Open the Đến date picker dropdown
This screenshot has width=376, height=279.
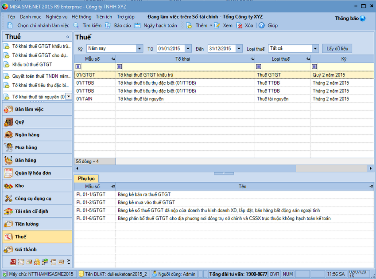239,48
